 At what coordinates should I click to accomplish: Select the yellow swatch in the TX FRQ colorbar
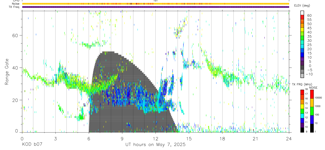point(302,106)
